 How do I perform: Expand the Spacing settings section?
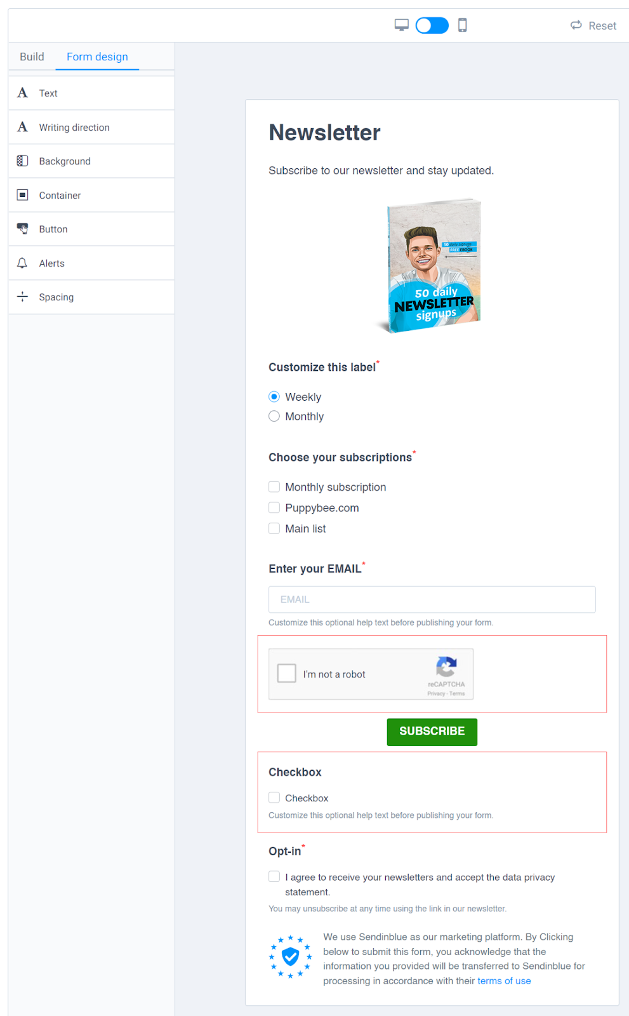pos(91,297)
